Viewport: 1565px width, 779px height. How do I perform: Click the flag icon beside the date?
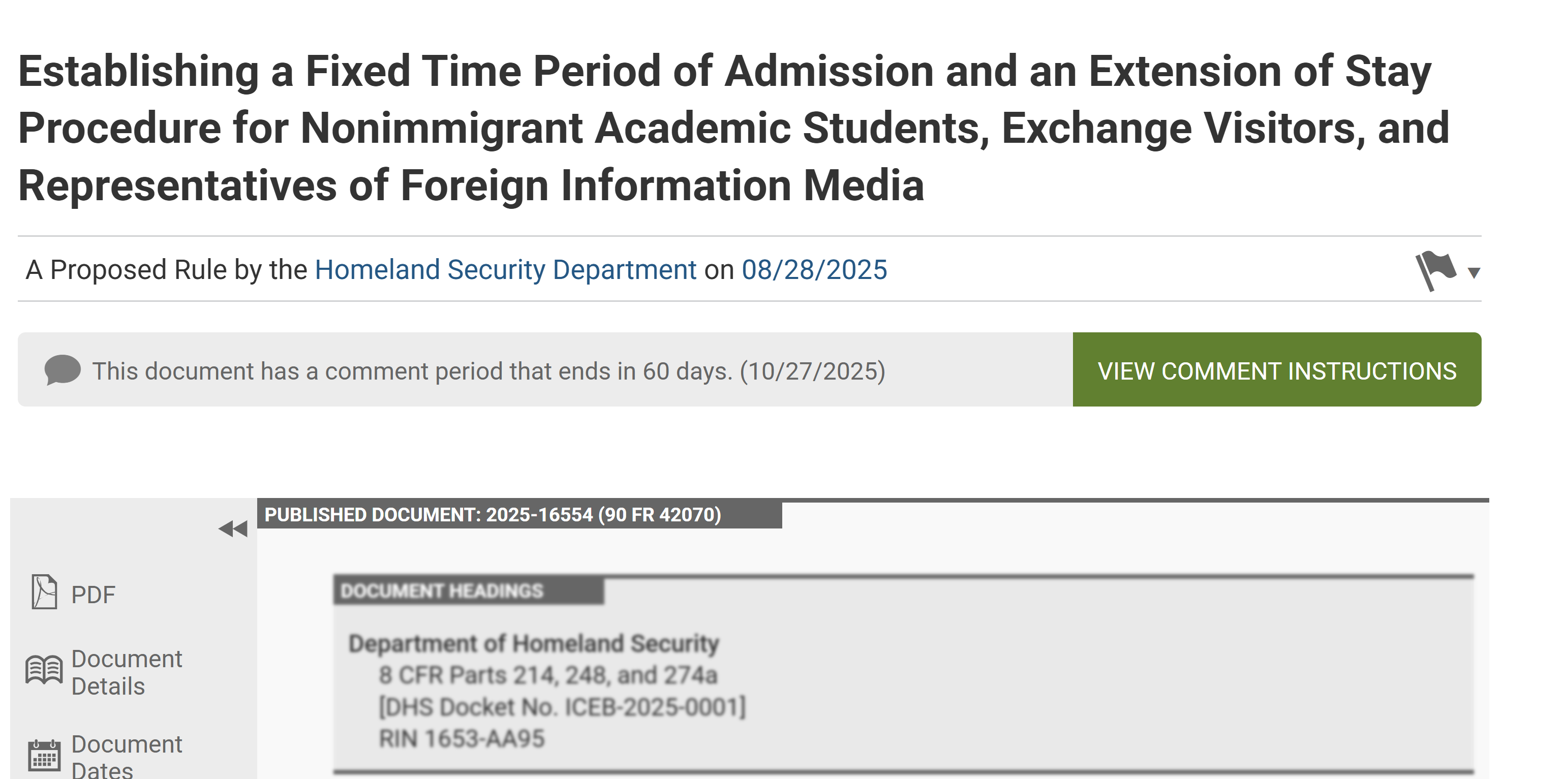(x=1435, y=271)
